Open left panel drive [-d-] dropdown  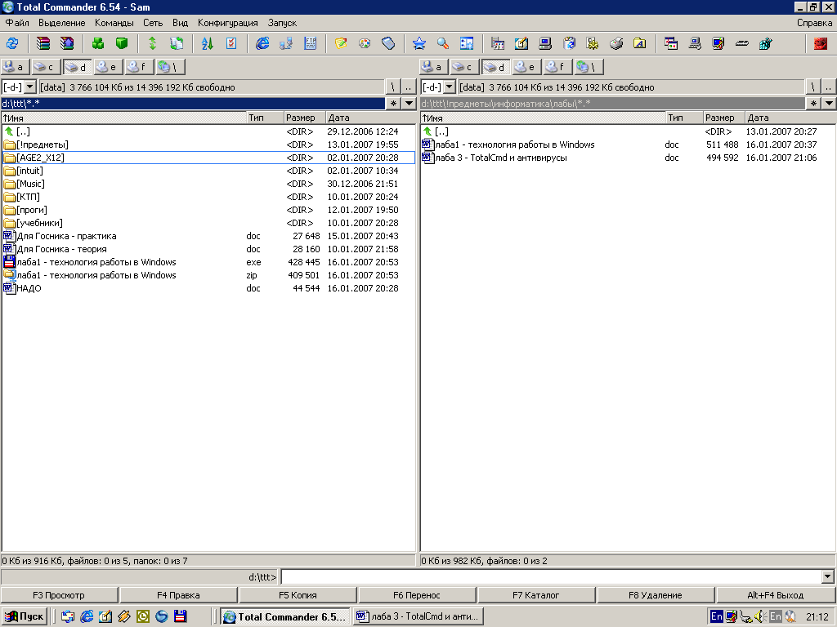pyautogui.click(x=30, y=87)
